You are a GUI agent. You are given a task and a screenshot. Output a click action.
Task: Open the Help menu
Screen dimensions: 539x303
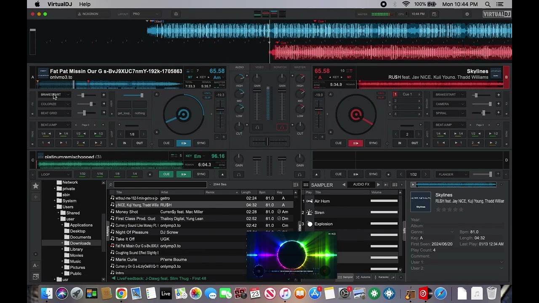click(x=85, y=4)
